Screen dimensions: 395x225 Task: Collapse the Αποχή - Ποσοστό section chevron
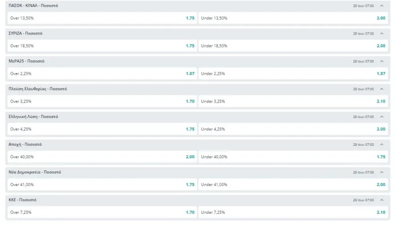(382, 144)
